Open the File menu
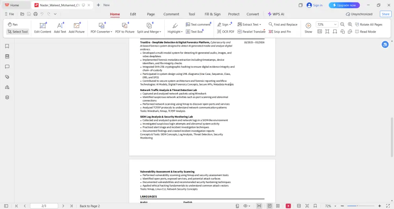 click(9, 14)
